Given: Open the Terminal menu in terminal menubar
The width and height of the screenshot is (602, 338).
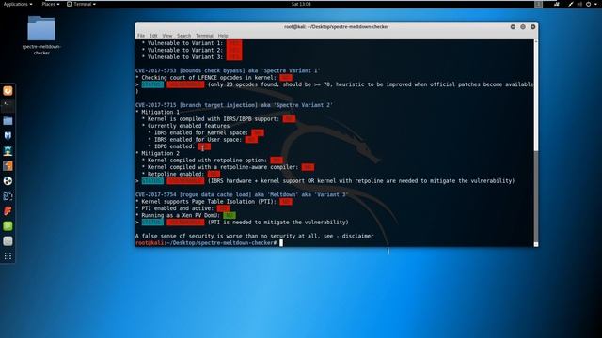Looking at the screenshot, I should click(204, 36).
